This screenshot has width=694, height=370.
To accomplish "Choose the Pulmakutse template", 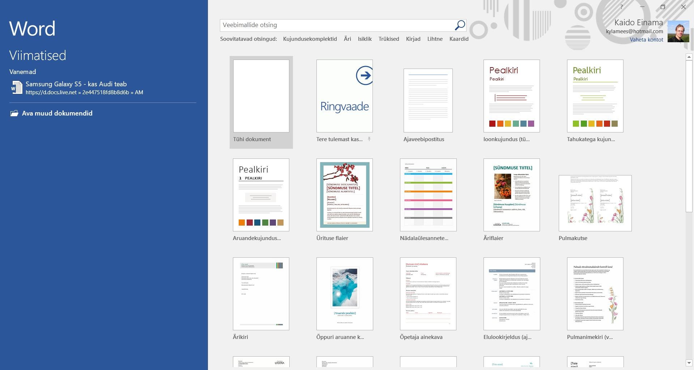I will click(x=595, y=203).
